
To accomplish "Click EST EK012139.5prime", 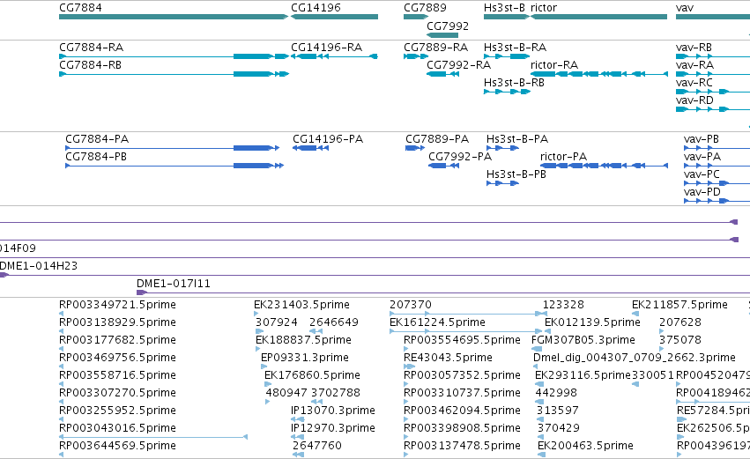I will [592, 322].
